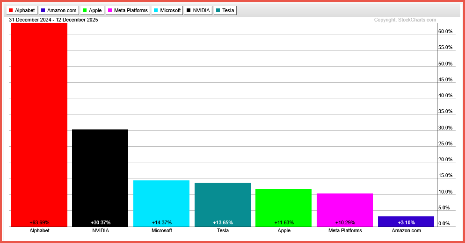Click the Copyright StockCharts.com text
This screenshot has width=465, height=243.
click(405, 20)
